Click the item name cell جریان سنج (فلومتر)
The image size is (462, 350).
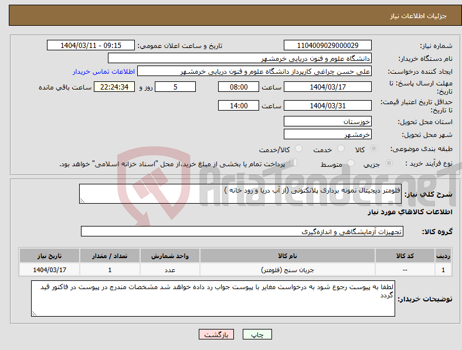287,269
